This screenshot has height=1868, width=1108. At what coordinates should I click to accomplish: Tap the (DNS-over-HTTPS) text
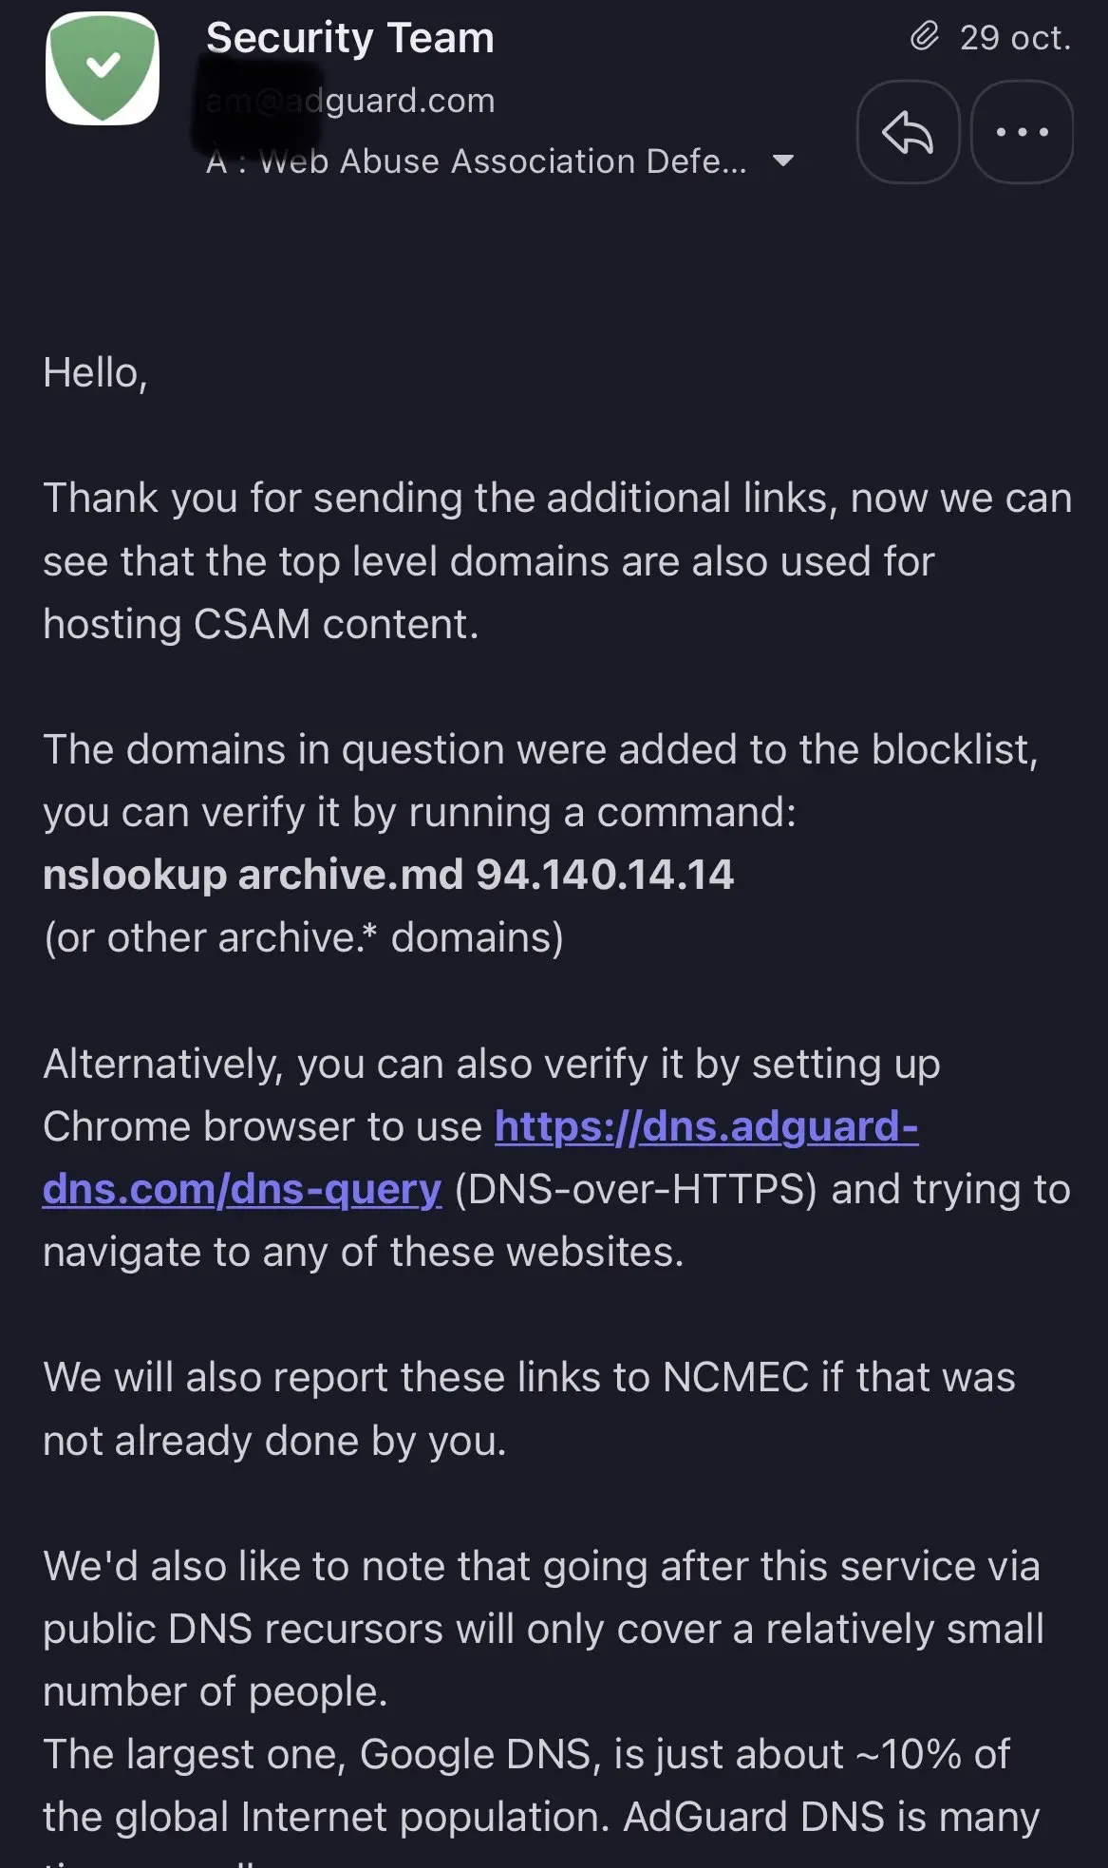coord(636,1189)
